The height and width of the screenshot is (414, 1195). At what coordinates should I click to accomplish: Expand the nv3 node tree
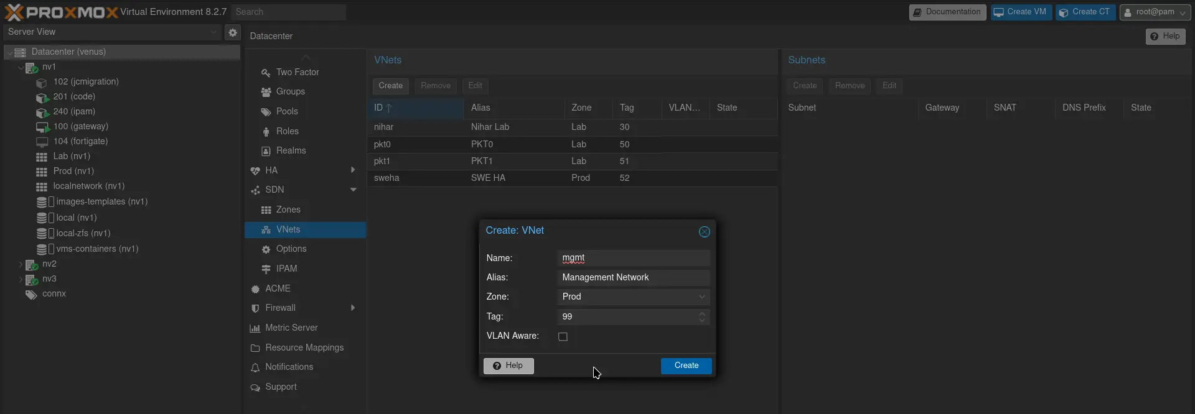(x=21, y=279)
